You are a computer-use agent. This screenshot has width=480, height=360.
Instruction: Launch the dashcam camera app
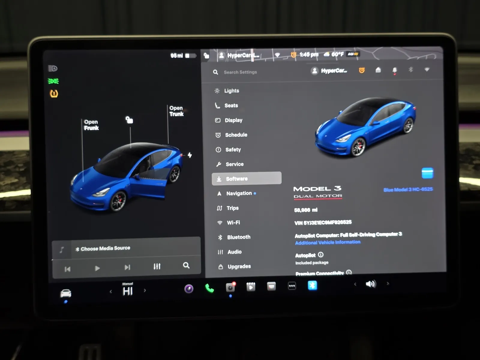[x=230, y=287]
